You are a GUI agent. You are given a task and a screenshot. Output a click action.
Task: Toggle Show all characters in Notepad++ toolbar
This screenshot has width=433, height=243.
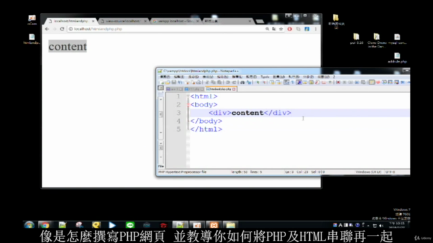(292, 82)
